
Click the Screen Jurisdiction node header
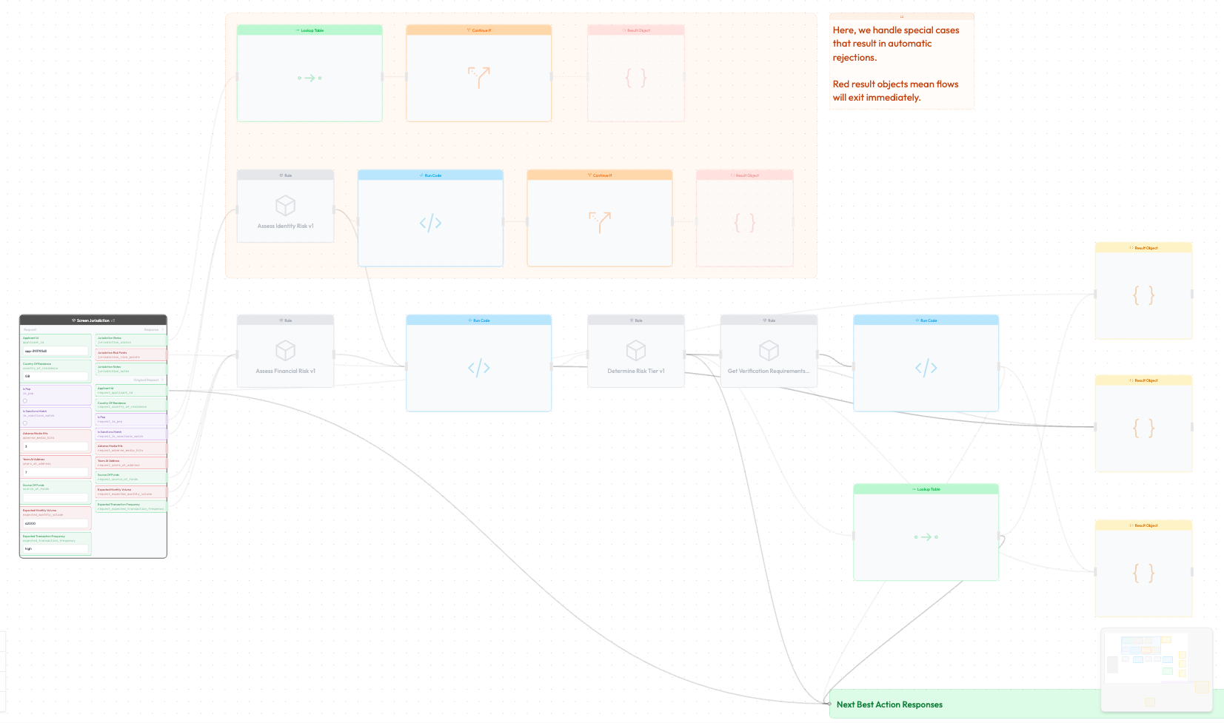point(93,320)
